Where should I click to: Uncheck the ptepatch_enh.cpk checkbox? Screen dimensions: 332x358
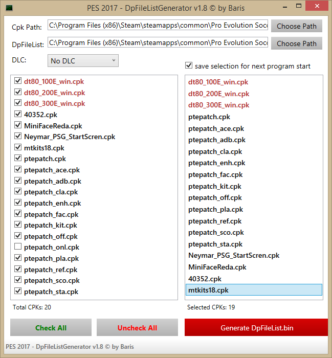coord(18,203)
